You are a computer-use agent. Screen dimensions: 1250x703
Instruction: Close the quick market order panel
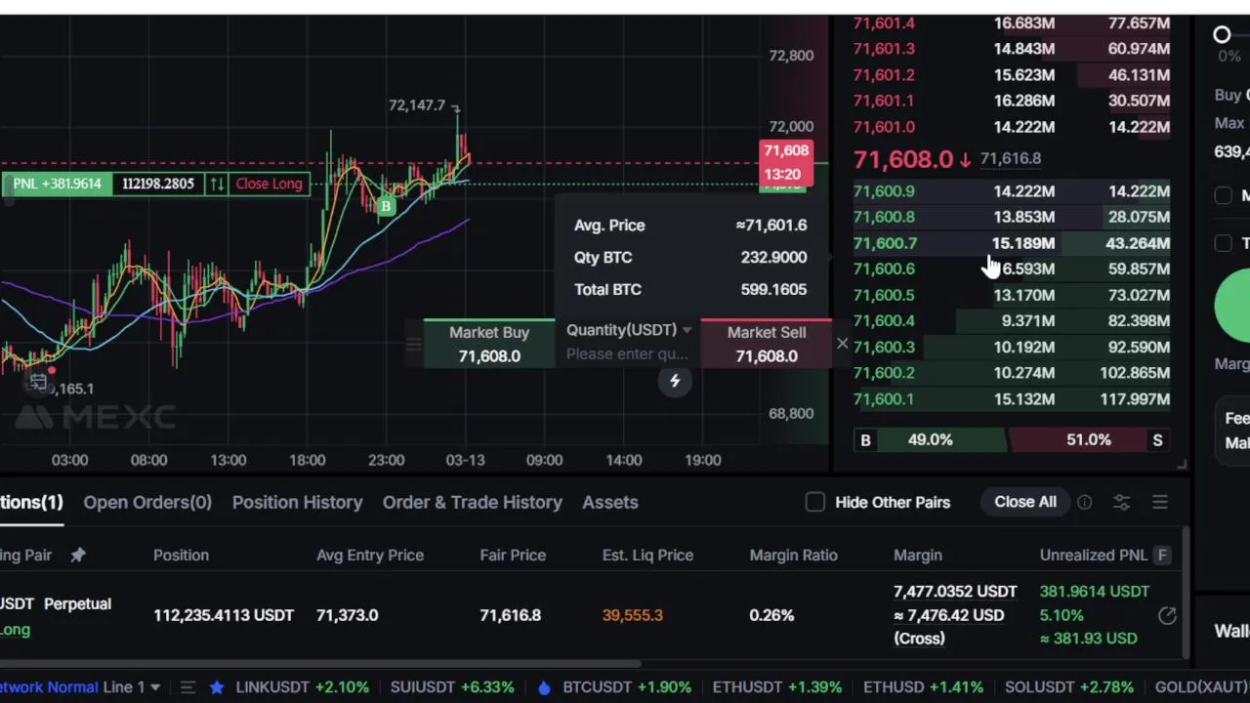(x=842, y=344)
